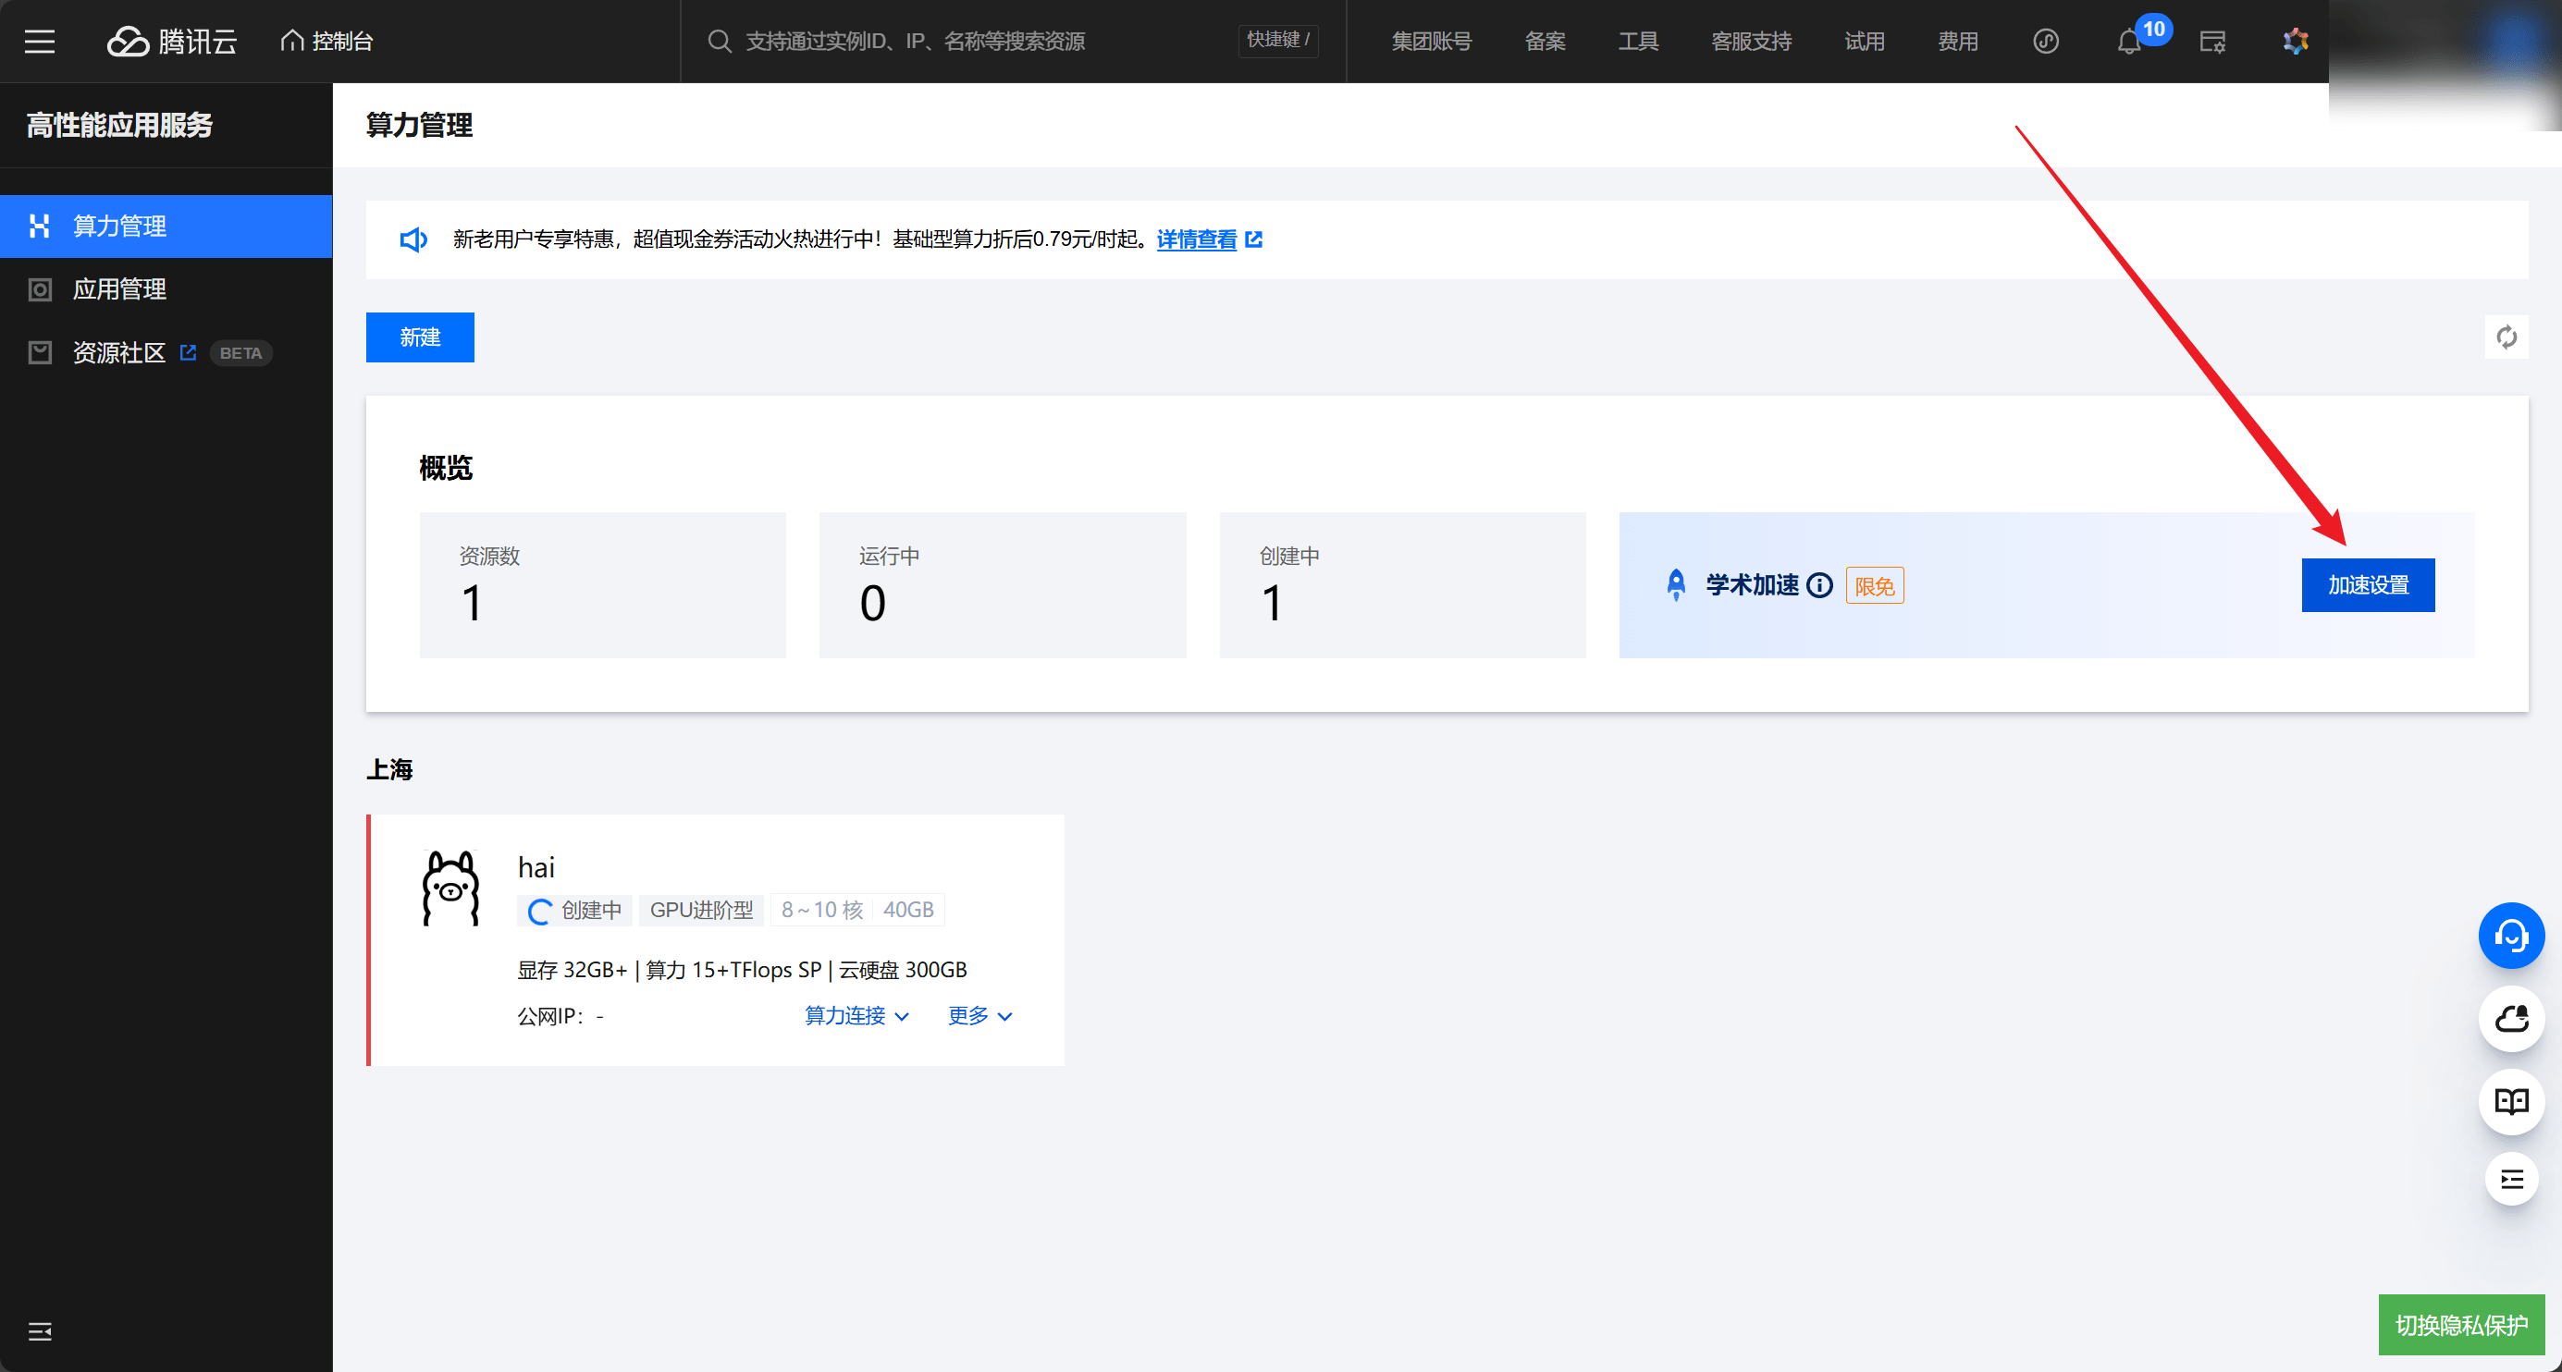Open the hamburger menu at top left
2562x1372 pixels.
(x=40, y=41)
